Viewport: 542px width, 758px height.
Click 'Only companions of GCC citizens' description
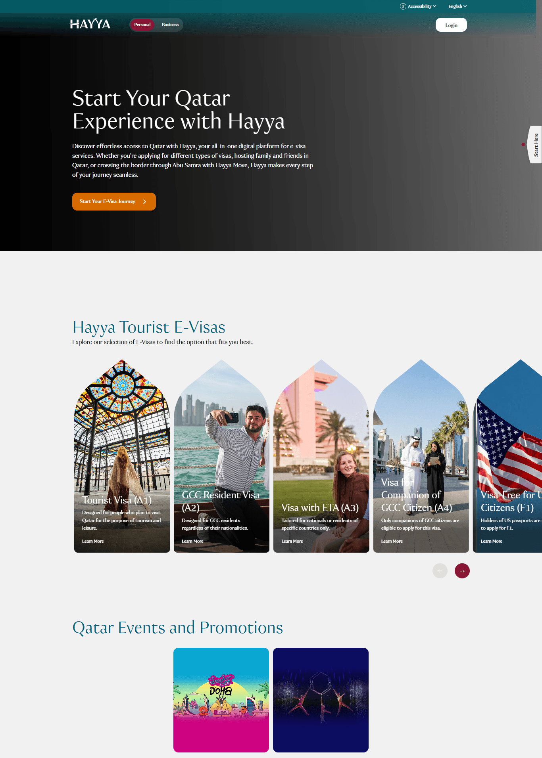pos(420,524)
